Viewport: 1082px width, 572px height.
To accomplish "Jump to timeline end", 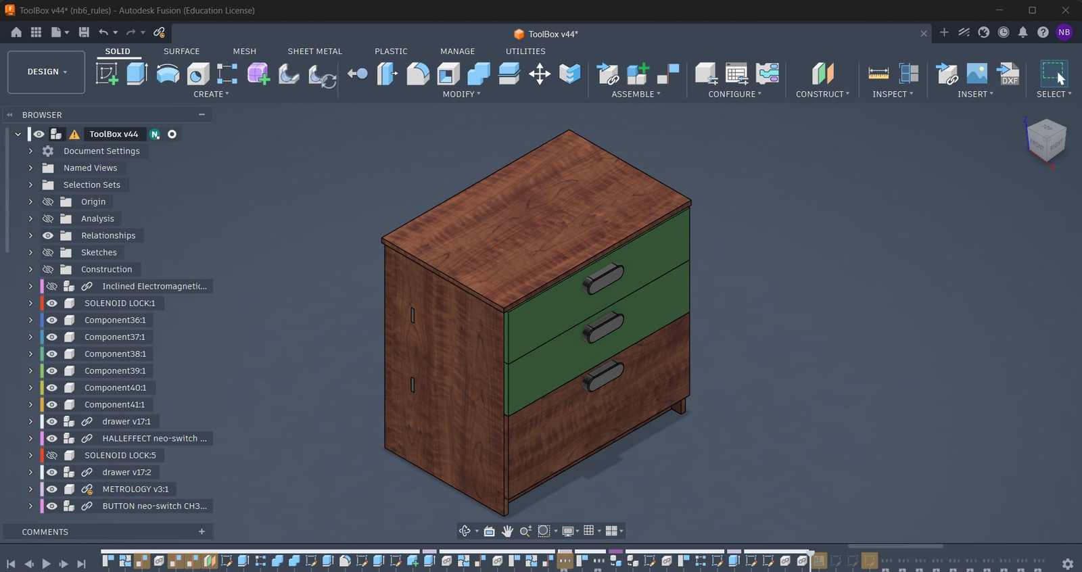I will pyautogui.click(x=81, y=563).
